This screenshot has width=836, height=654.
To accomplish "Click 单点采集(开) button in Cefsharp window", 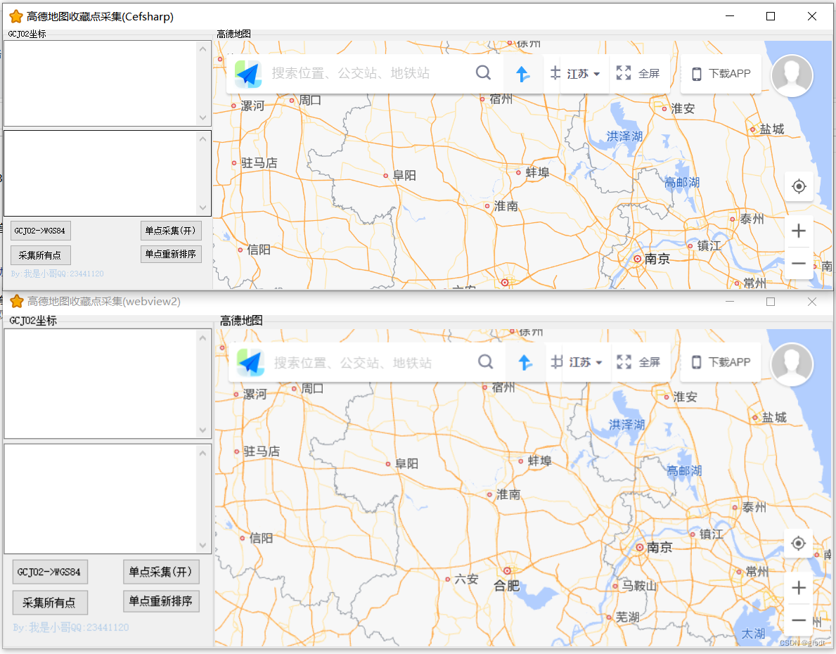I will (171, 231).
